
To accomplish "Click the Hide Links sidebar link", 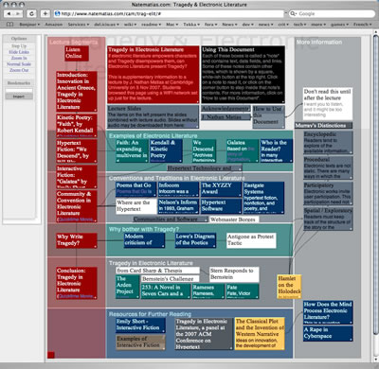I will click(x=19, y=52).
